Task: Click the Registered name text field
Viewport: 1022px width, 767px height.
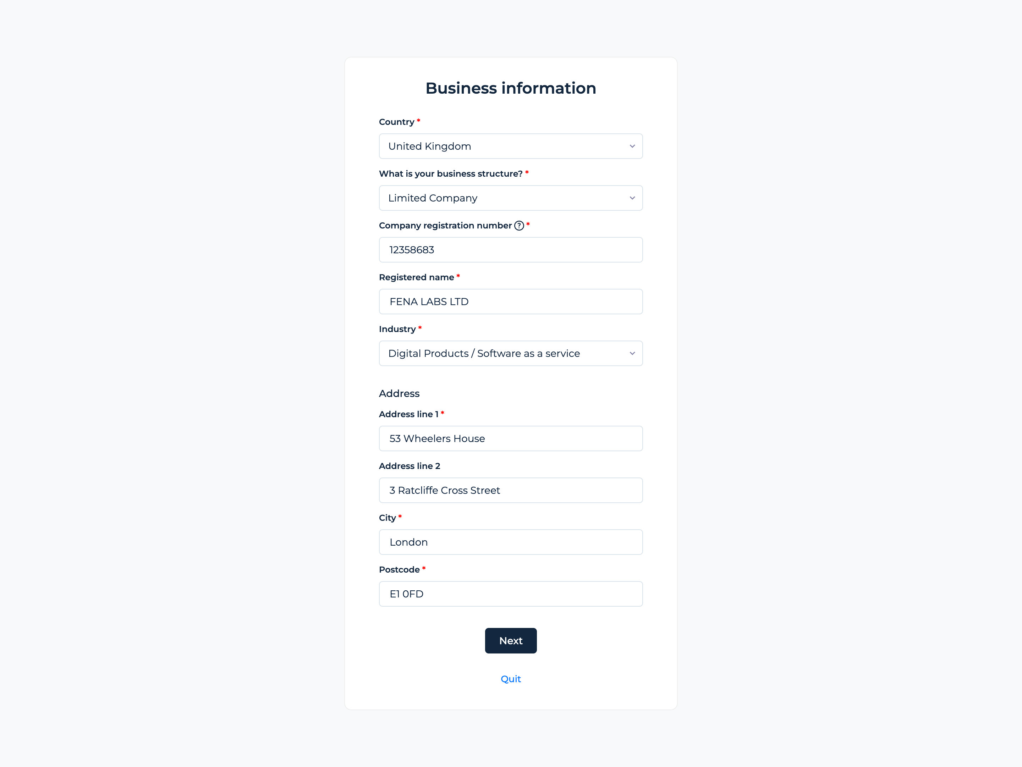Action: coord(511,301)
